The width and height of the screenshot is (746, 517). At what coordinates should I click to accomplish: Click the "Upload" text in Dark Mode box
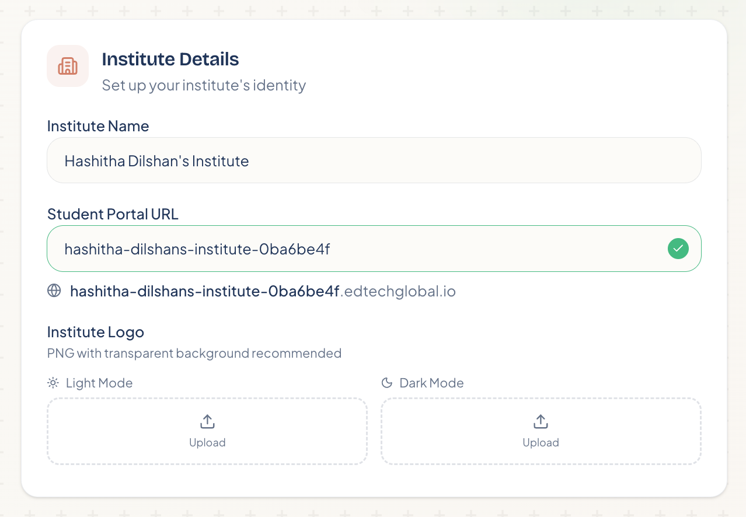click(541, 442)
